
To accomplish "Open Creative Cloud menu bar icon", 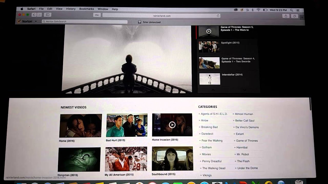I will point(236,10).
